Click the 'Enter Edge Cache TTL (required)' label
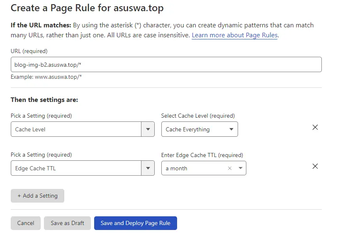The width and height of the screenshot is (338, 242). point(202,155)
